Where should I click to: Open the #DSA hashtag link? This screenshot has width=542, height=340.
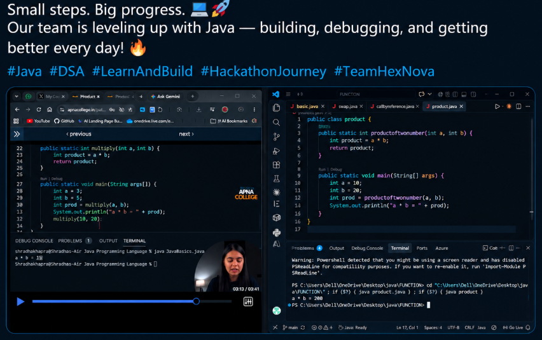click(x=67, y=71)
